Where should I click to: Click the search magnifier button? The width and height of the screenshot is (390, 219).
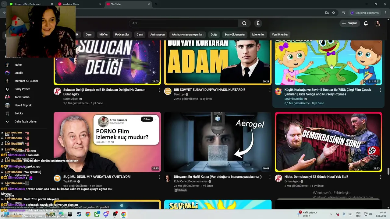pyautogui.click(x=244, y=23)
